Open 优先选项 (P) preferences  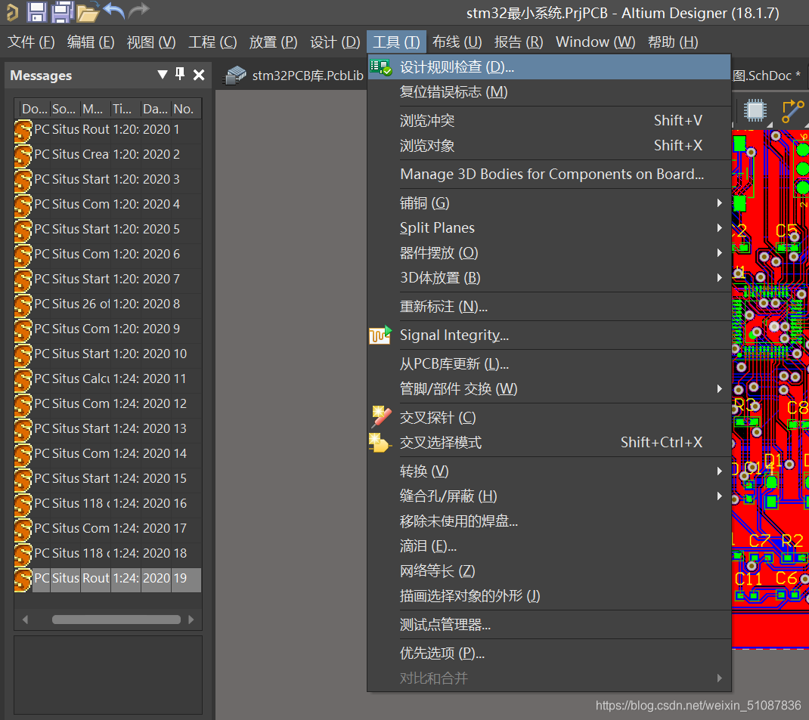[x=442, y=654]
